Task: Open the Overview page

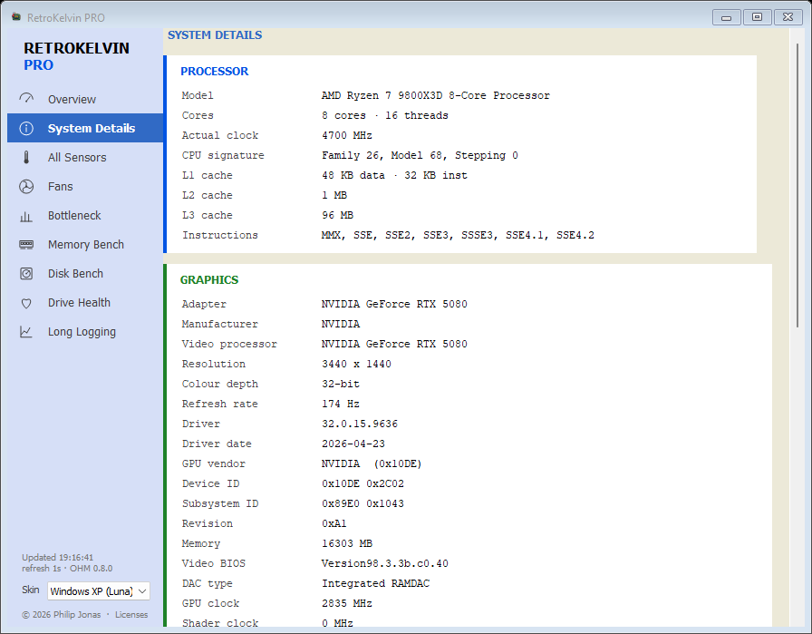Action: [85, 99]
